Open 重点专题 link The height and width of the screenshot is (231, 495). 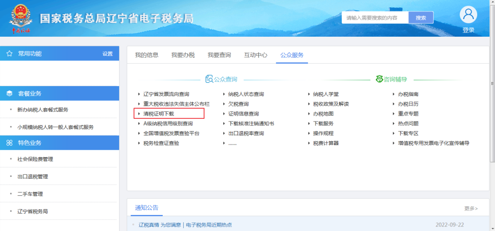point(408,114)
